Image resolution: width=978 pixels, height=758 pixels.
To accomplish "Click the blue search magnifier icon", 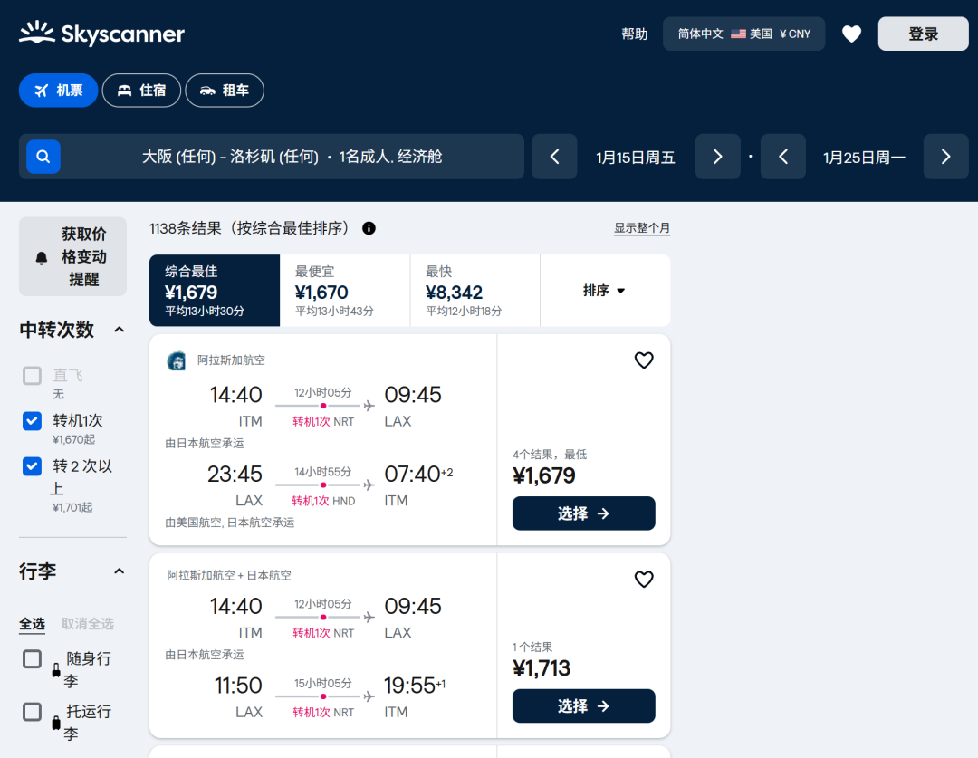I will (x=43, y=157).
